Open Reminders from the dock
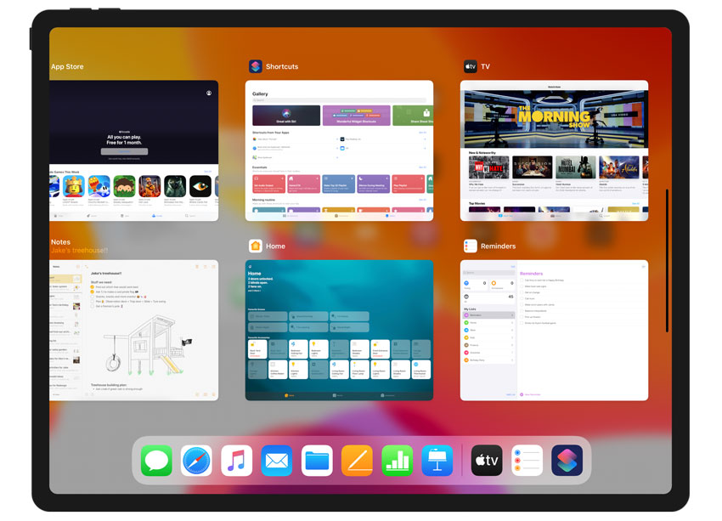Image resolution: width=722 pixels, height=521 pixels. [x=527, y=460]
